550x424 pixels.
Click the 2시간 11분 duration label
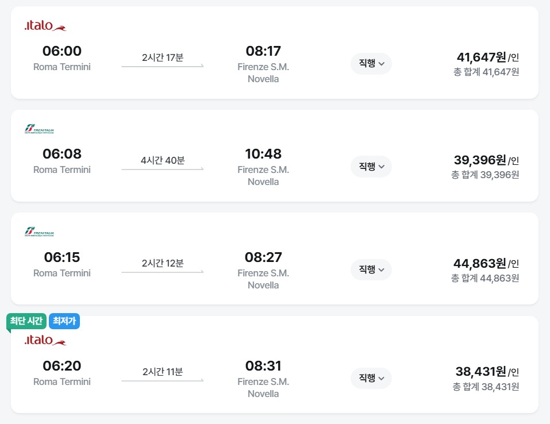(x=163, y=371)
